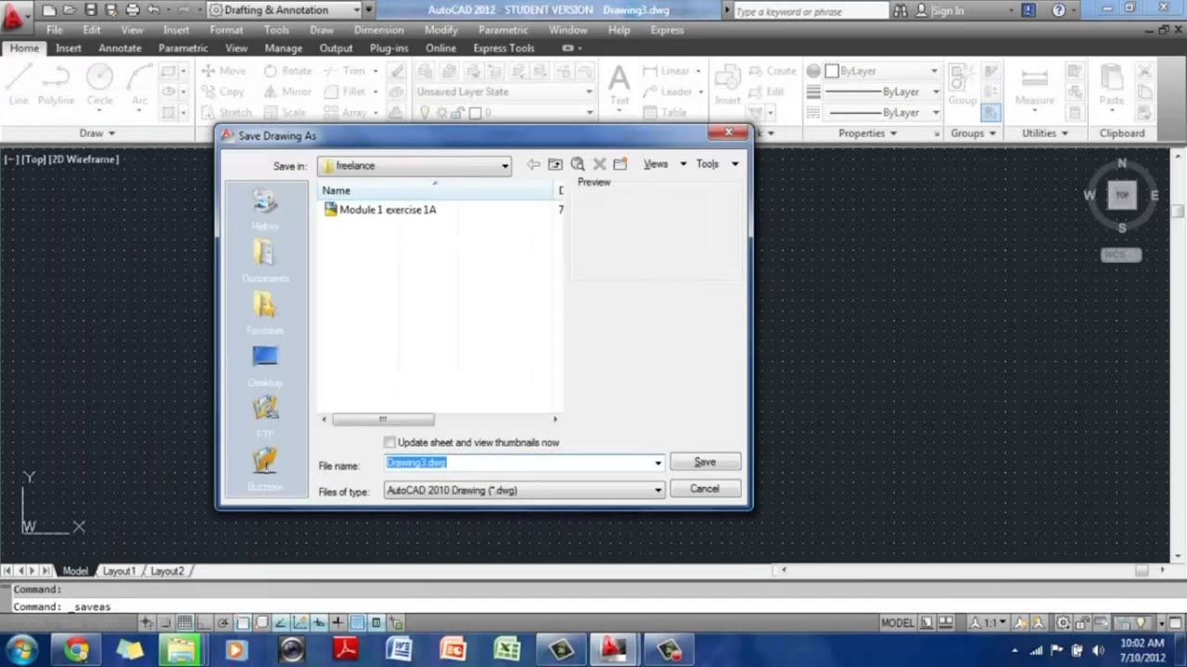Tick Update sheet and view thumbnails now checkbox
The image size is (1187, 667).
(389, 443)
